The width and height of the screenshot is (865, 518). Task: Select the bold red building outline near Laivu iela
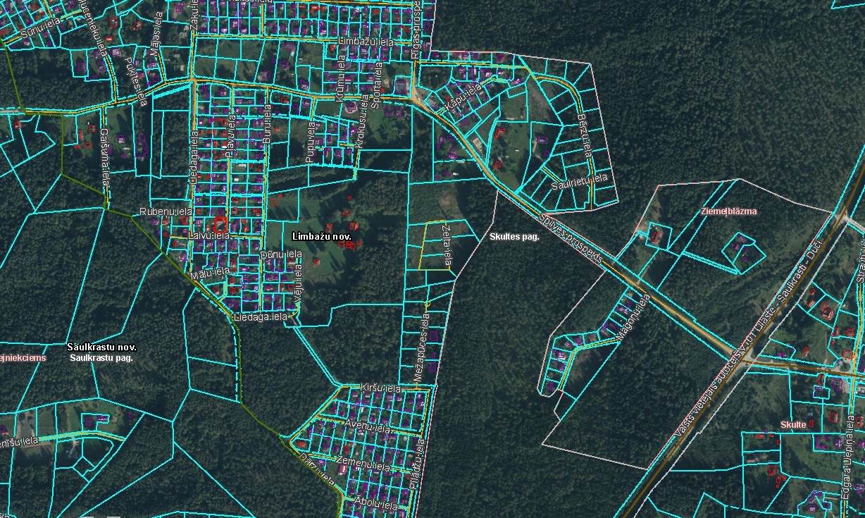coord(220,223)
